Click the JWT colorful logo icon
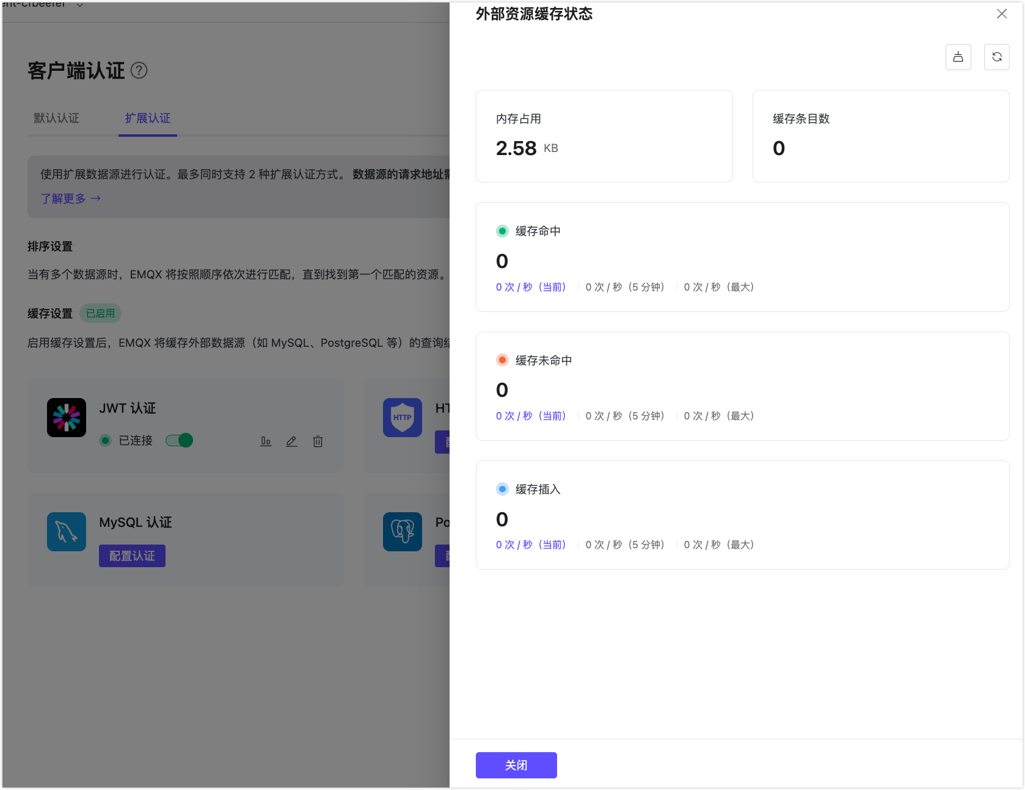The height and width of the screenshot is (790, 1025). pos(67,418)
